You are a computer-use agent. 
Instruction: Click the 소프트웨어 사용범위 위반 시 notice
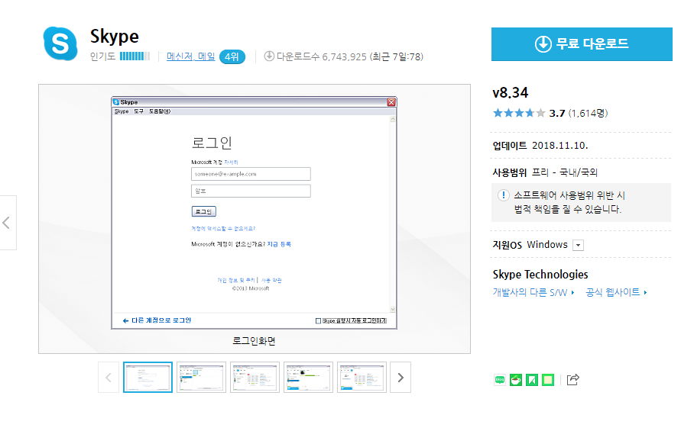tap(581, 202)
